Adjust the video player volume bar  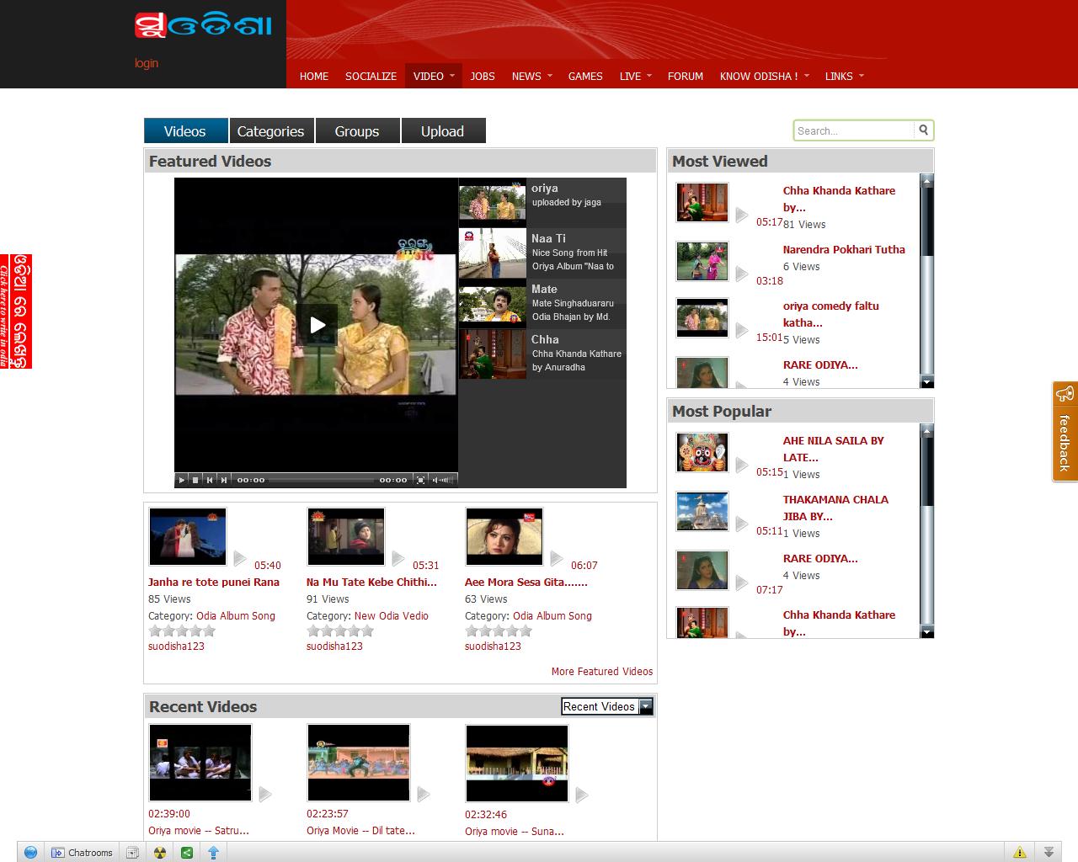point(446,480)
